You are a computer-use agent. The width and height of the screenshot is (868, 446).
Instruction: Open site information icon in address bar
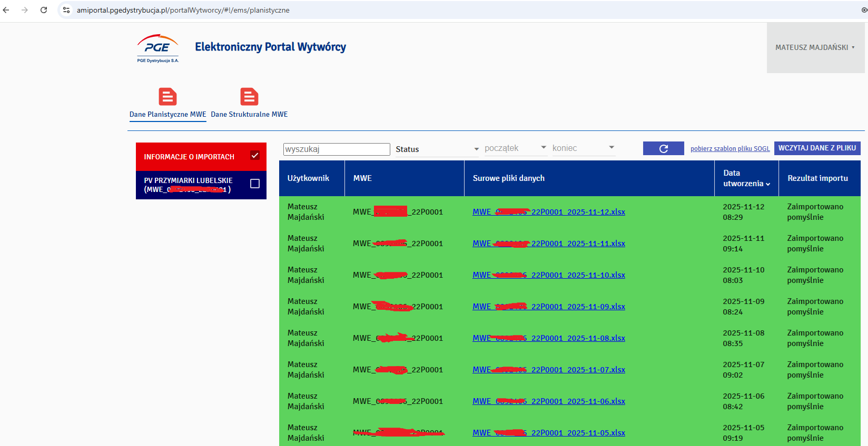66,10
